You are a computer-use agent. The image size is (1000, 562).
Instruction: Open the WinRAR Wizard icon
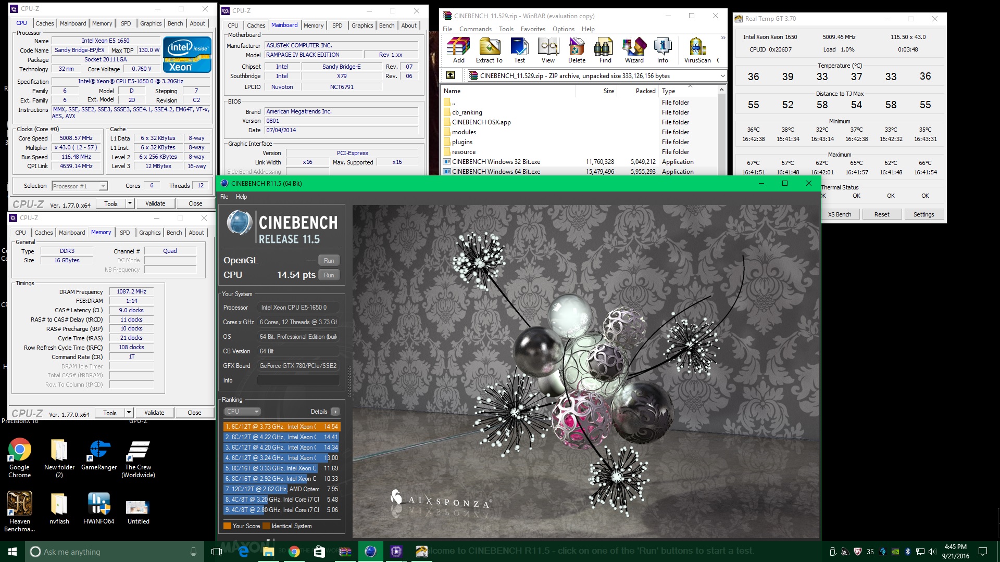[x=634, y=50]
